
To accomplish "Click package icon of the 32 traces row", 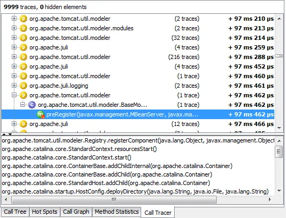I will click(23, 38).
